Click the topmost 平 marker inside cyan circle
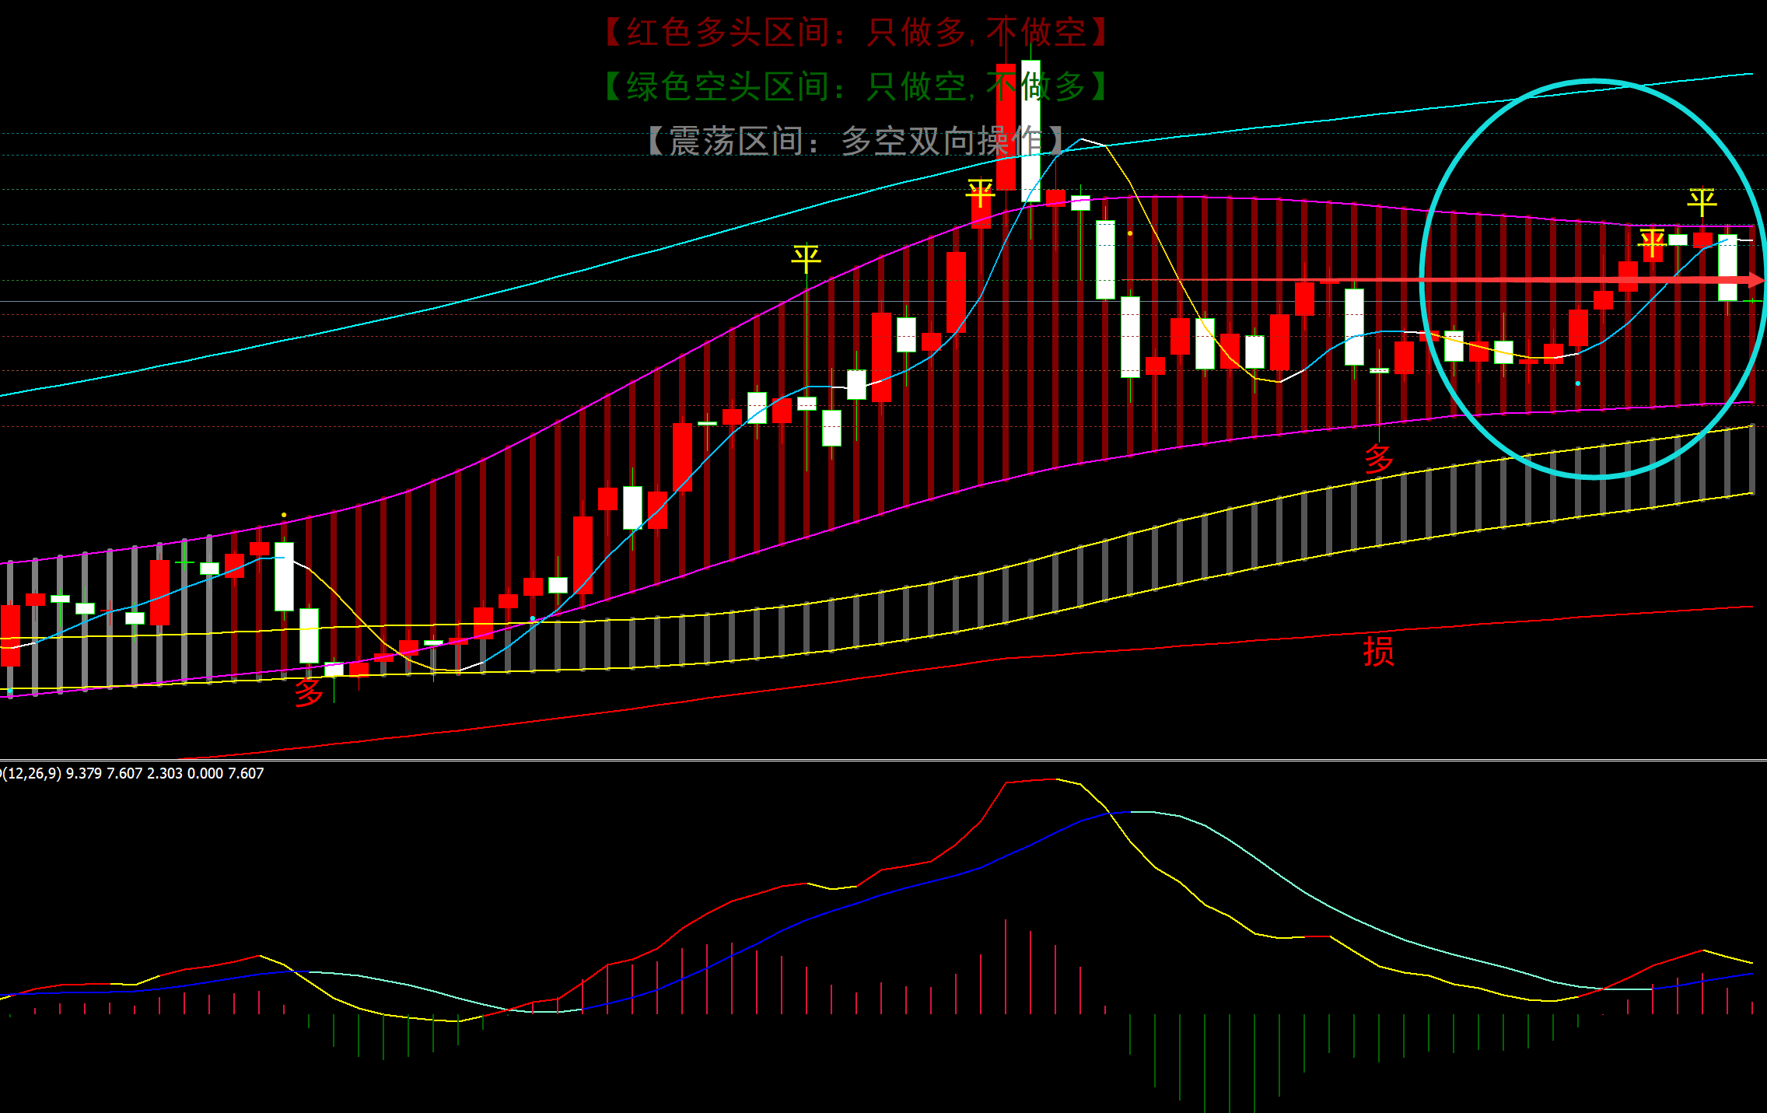 pos(1702,202)
